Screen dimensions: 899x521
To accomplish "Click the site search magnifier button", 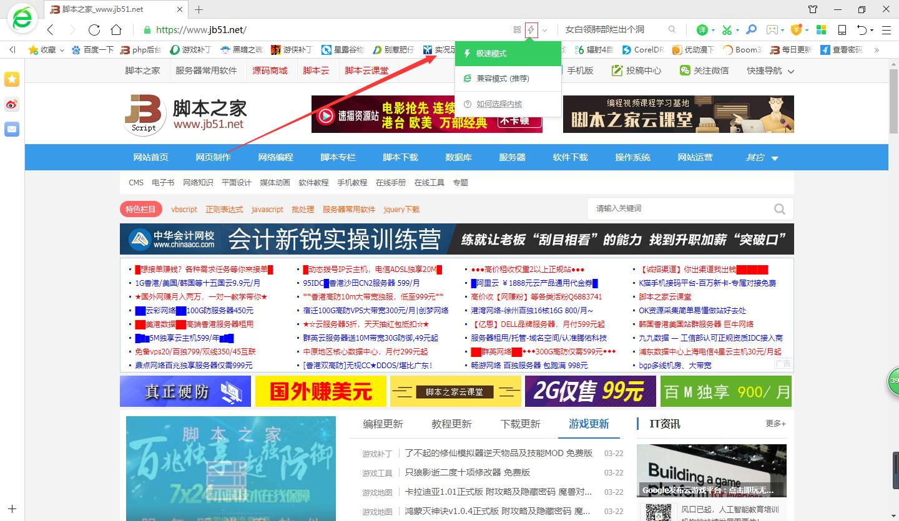I will 780,209.
